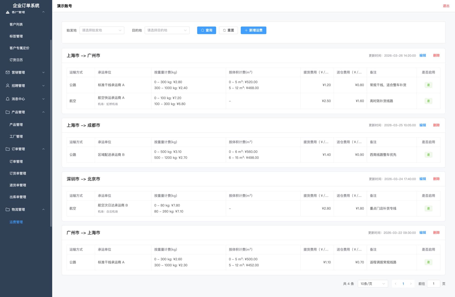Collapse the 产品管理 parent menu chevron
The height and width of the screenshot is (297, 455).
[x=43, y=112]
